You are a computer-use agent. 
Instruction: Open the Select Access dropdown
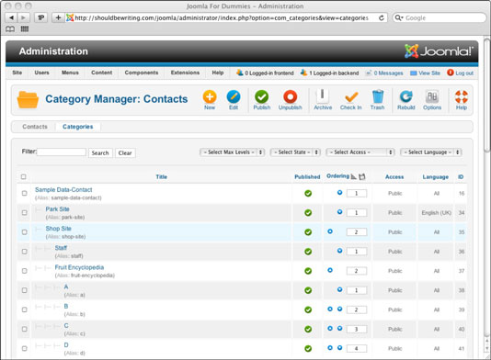point(360,152)
